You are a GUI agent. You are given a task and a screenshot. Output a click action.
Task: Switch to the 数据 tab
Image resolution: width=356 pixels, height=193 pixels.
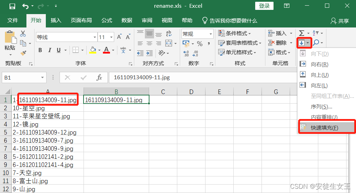[127, 20]
